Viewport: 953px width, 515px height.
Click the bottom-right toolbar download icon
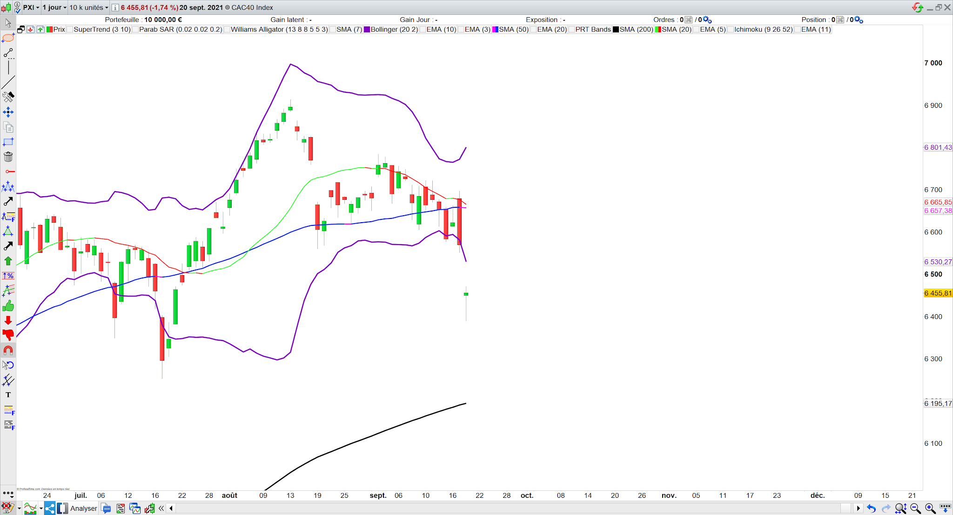945,508
